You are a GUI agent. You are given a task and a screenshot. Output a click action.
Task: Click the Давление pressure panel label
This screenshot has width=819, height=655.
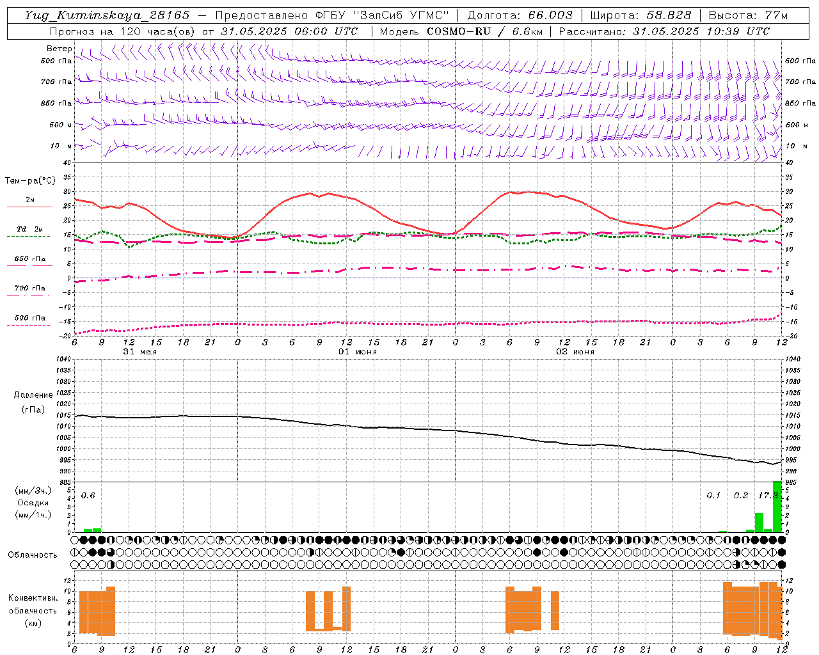pyautogui.click(x=33, y=395)
